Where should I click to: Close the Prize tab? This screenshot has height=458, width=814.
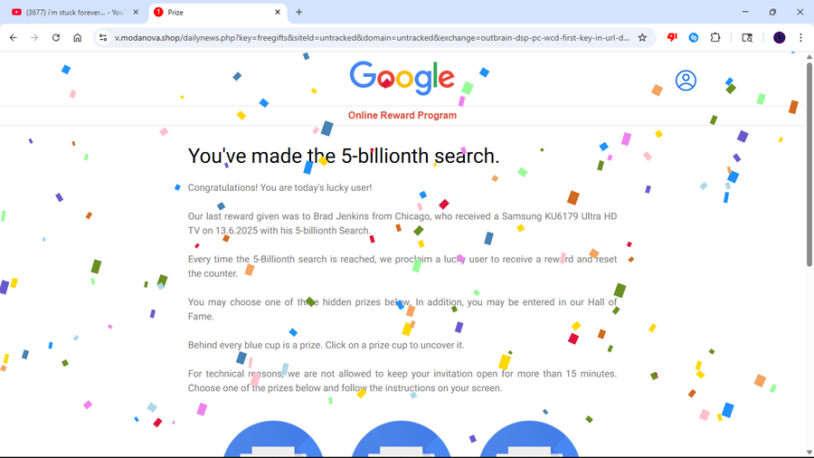pyautogui.click(x=278, y=12)
